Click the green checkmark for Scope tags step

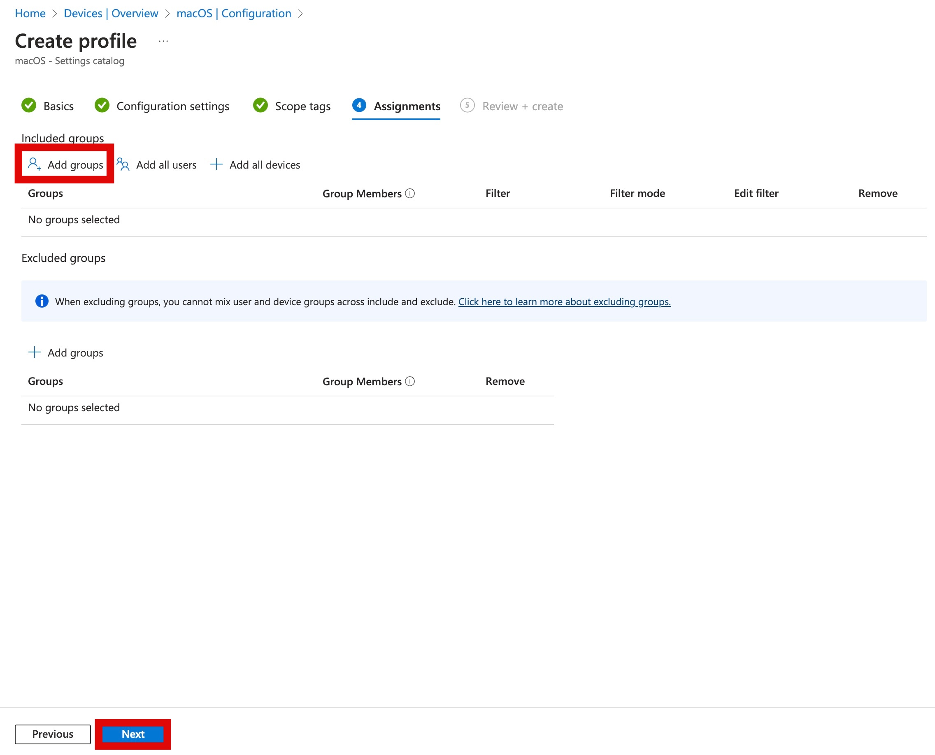pyautogui.click(x=260, y=105)
